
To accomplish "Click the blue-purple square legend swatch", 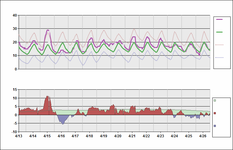I will [x=215, y=126].
